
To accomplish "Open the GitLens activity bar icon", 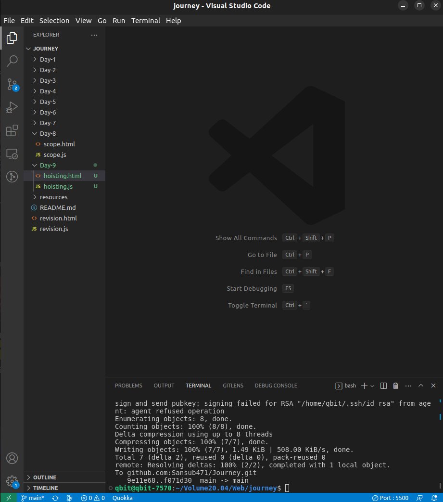I will point(12,177).
